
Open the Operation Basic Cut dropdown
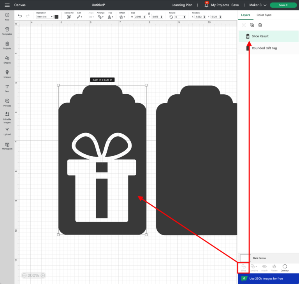[45, 17]
